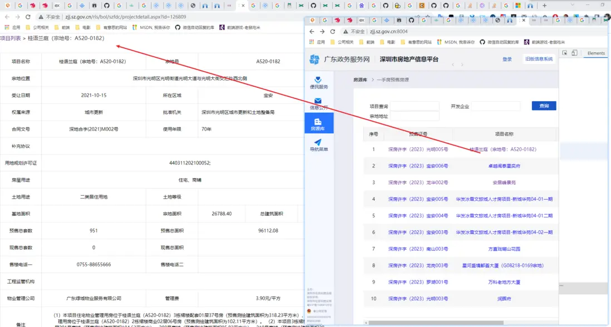This screenshot has width=611, height=327.
Task: Close the active tab in the right window
Action: [x=523, y=20]
